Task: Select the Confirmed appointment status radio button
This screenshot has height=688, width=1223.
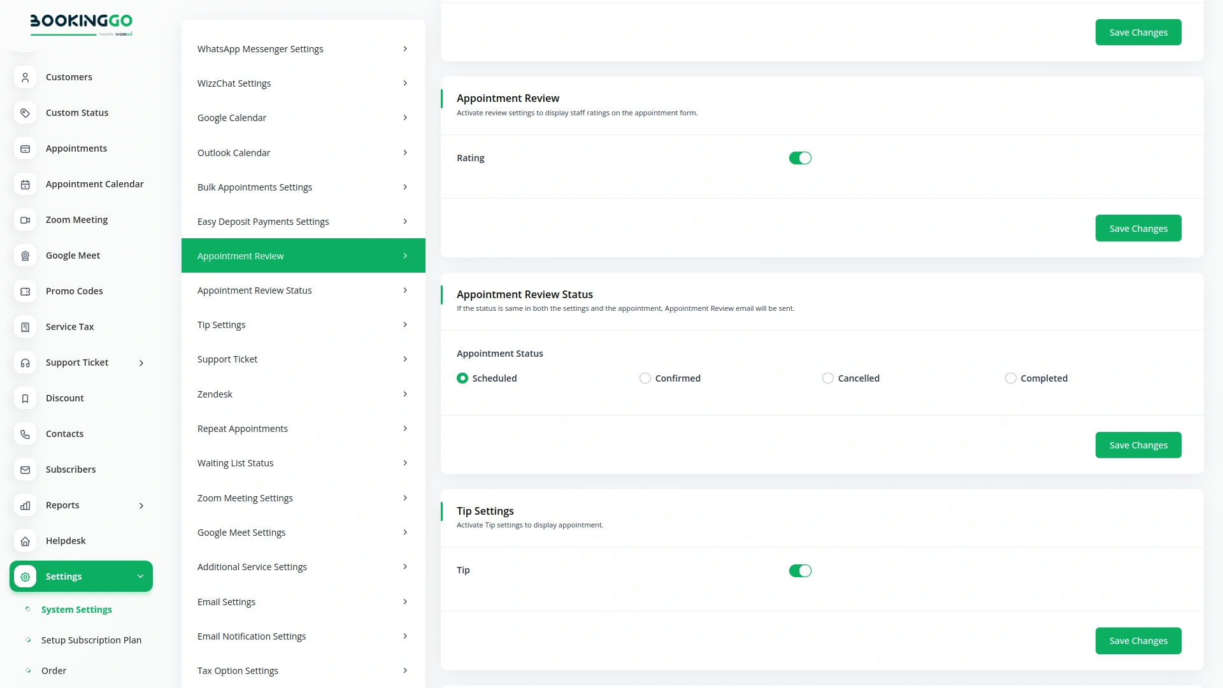Action: tap(644, 378)
